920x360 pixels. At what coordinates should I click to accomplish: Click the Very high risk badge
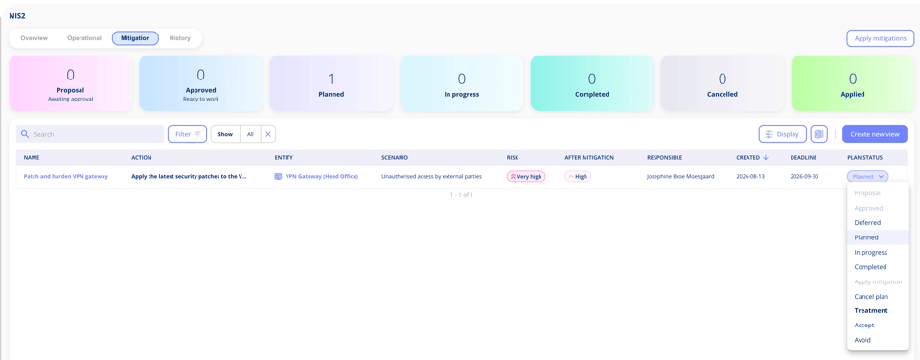(526, 176)
